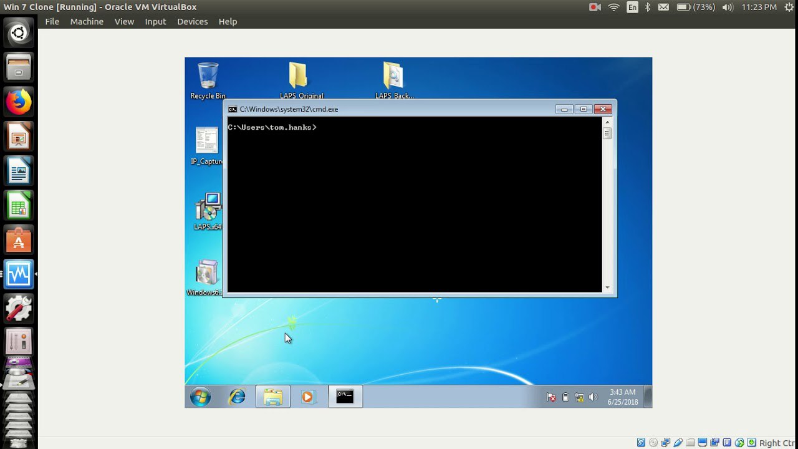
Task: Launch Firefox from the Ubuntu dock
Action: pyautogui.click(x=19, y=101)
